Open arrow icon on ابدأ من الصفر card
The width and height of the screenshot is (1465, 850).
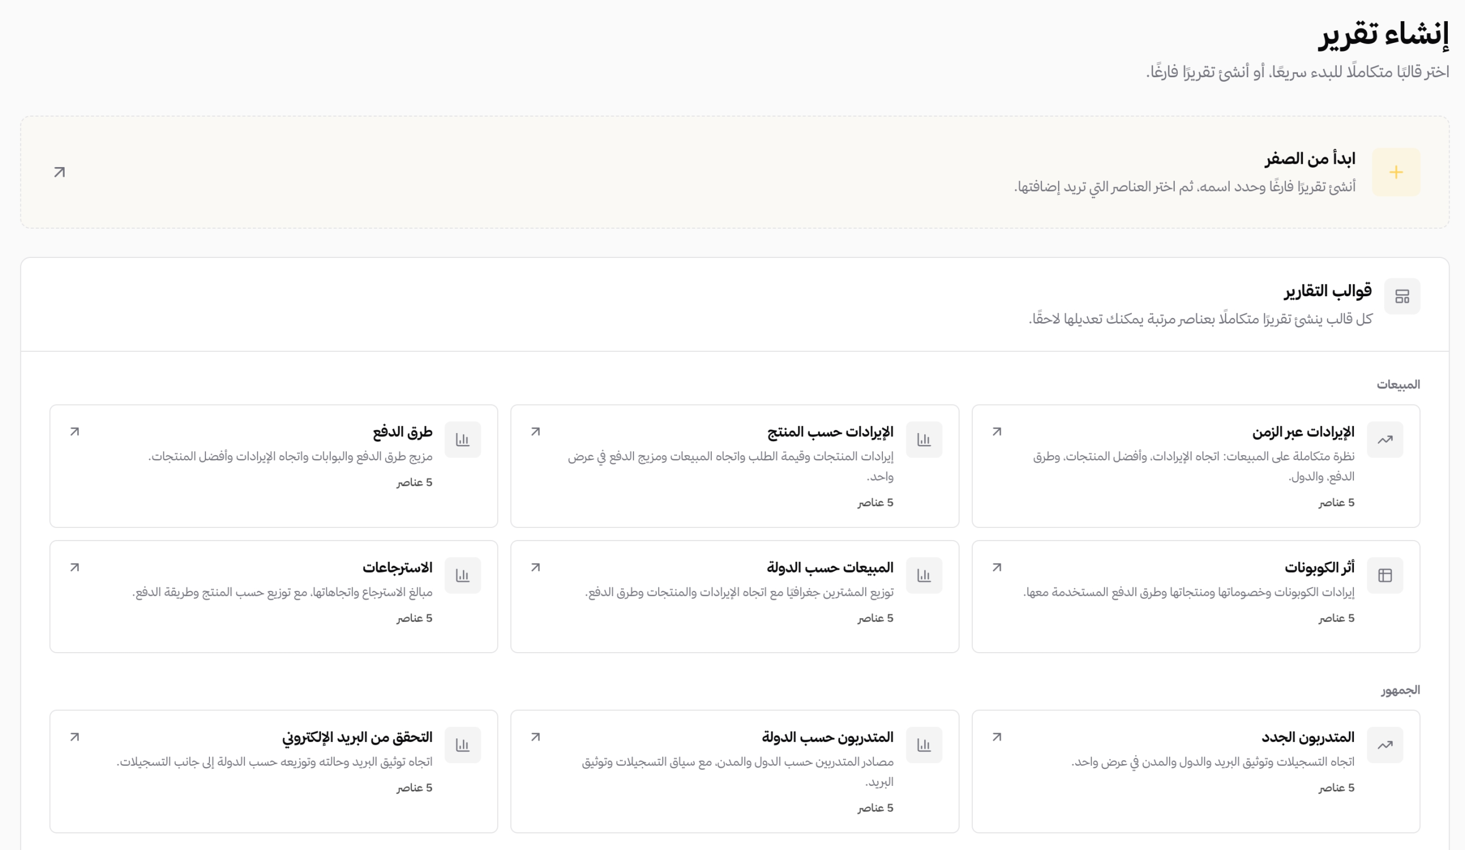click(x=60, y=172)
